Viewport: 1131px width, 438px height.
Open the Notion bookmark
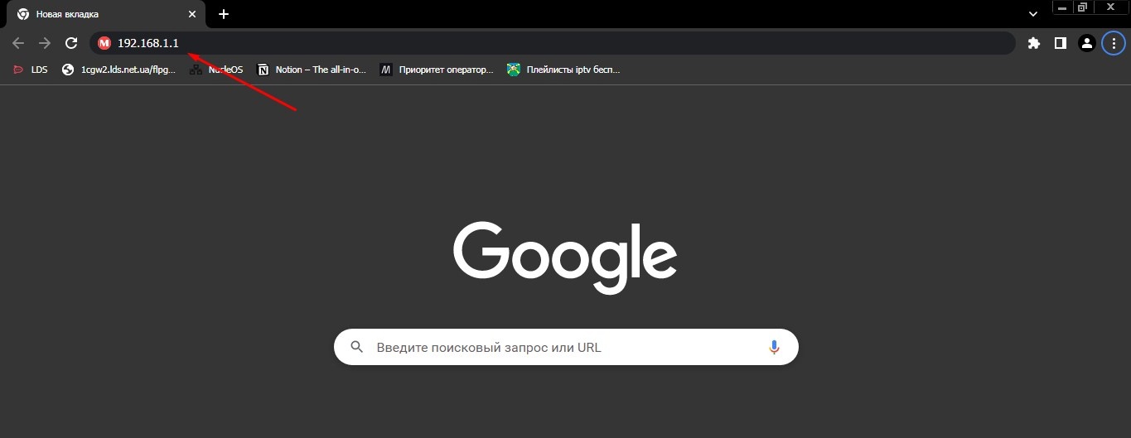click(312, 70)
